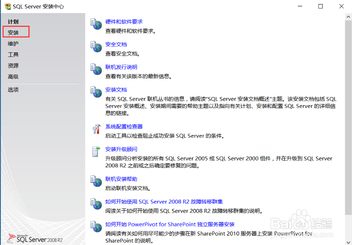Click the globe icon beside 硬件和软件要求
The width and height of the screenshot is (352, 245).
click(x=96, y=24)
